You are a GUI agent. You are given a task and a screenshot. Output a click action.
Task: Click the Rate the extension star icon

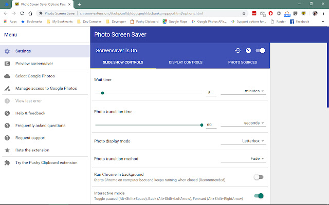coord(7,150)
